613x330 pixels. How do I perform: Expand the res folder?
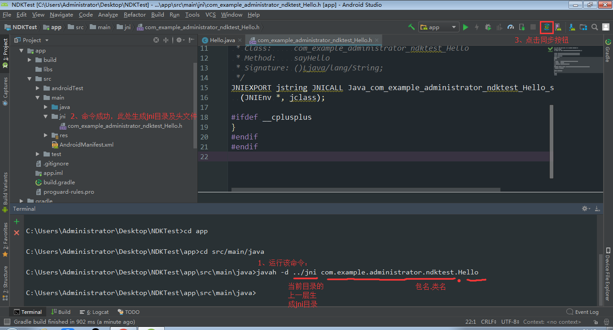[x=46, y=135]
